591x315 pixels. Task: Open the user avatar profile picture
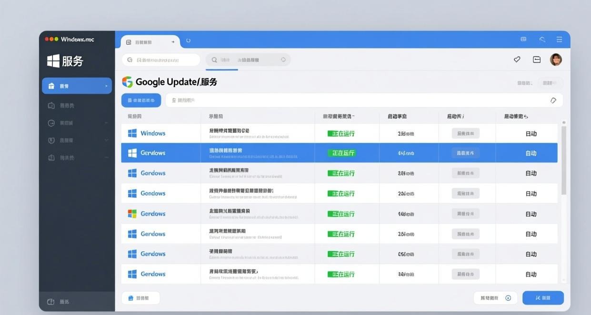click(556, 59)
